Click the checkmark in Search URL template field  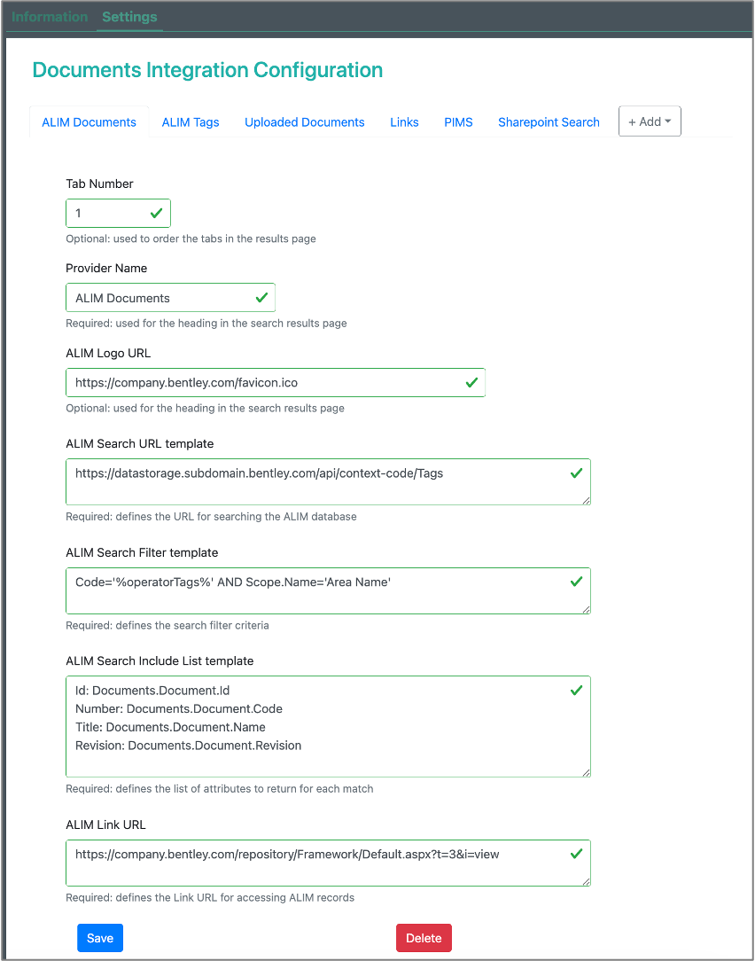576,473
